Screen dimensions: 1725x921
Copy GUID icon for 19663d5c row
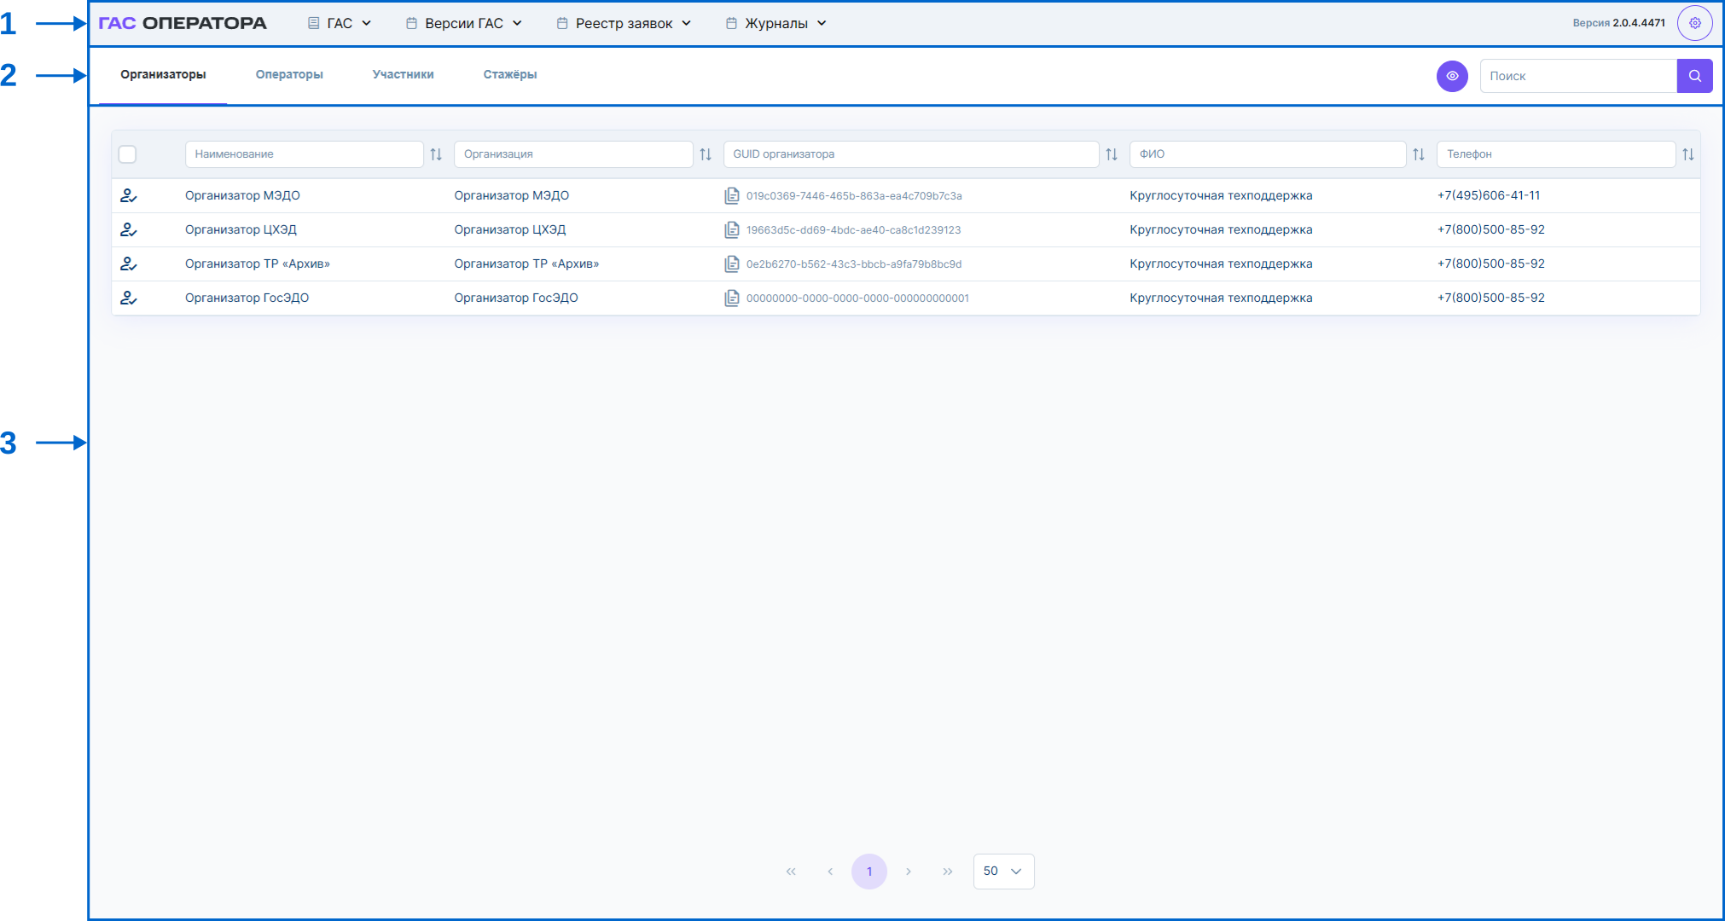[731, 229]
